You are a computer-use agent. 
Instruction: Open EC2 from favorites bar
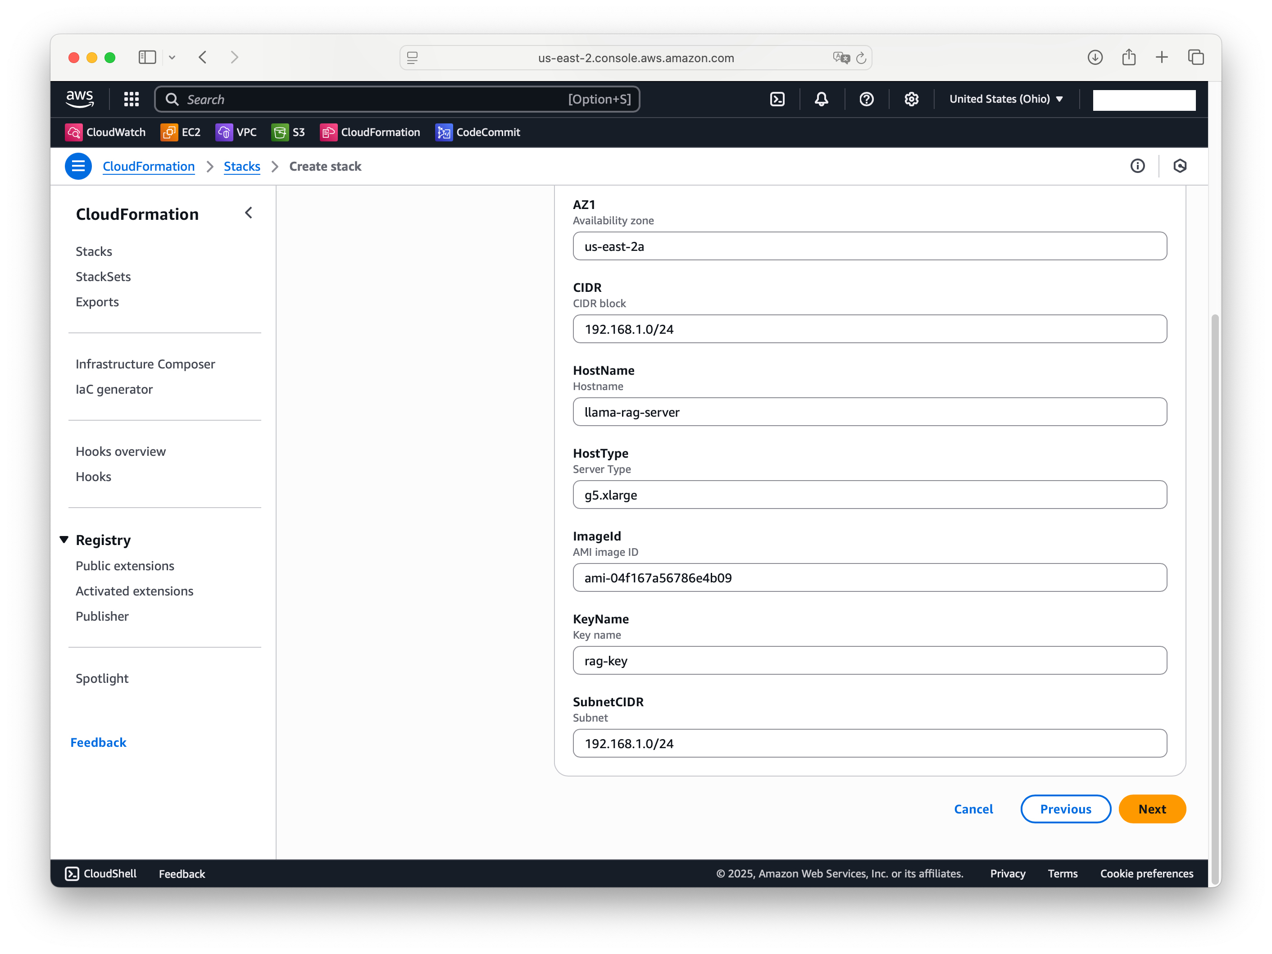coord(181,132)
